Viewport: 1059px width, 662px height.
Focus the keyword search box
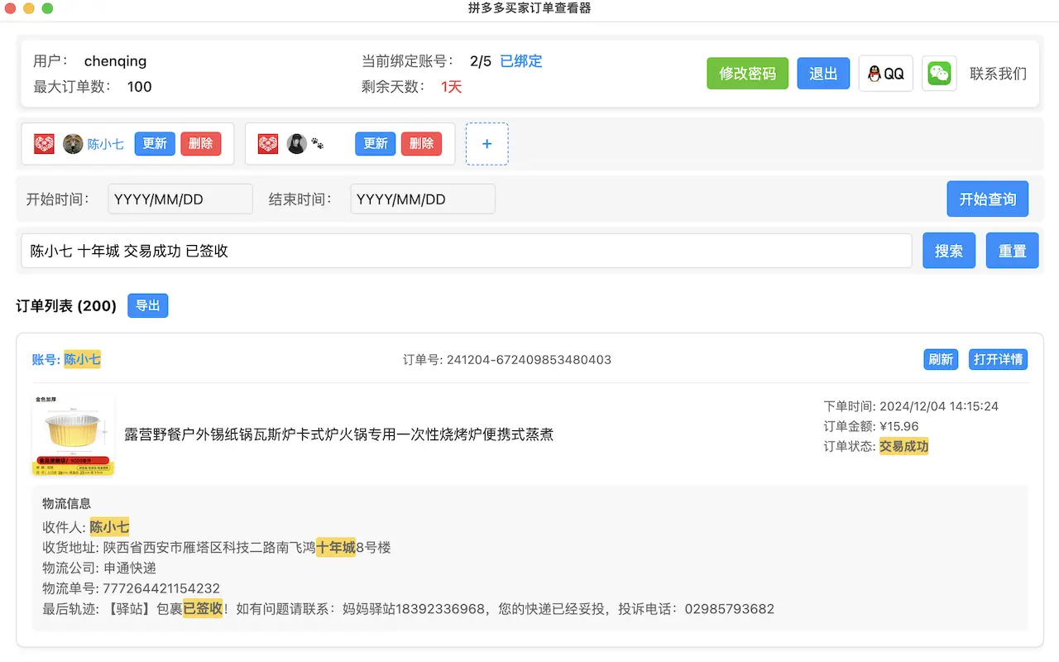click(x=467, y=251)
